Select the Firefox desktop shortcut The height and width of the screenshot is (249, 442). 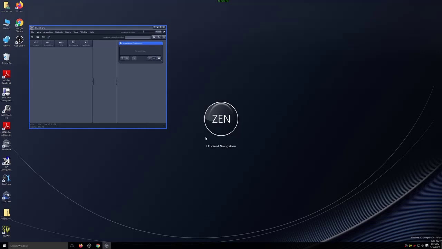point(19,7)
